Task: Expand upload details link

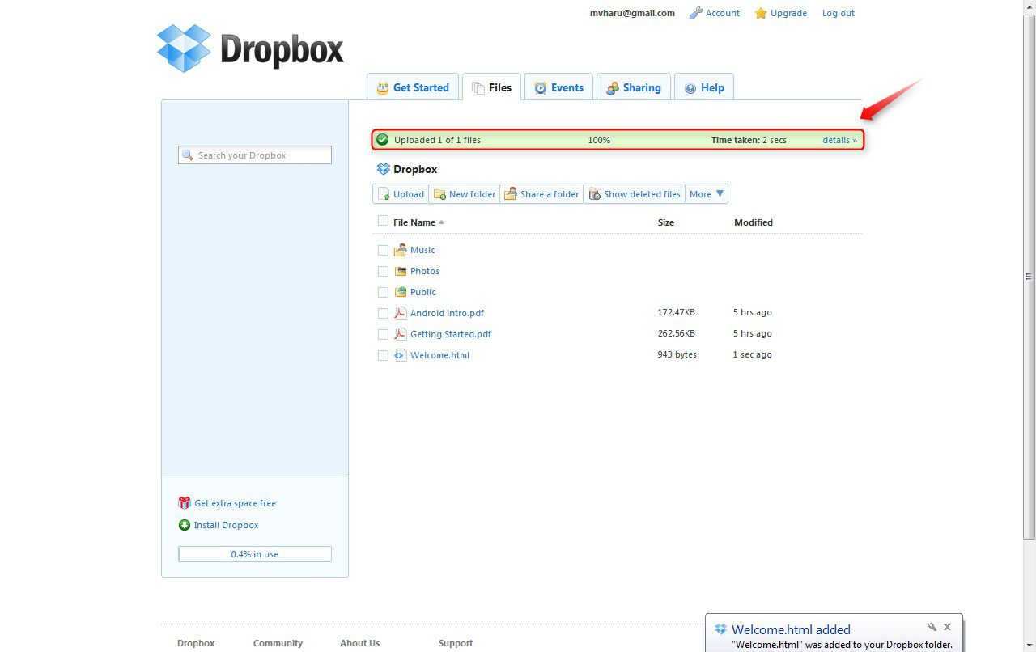Action: (x=839, y=140)
